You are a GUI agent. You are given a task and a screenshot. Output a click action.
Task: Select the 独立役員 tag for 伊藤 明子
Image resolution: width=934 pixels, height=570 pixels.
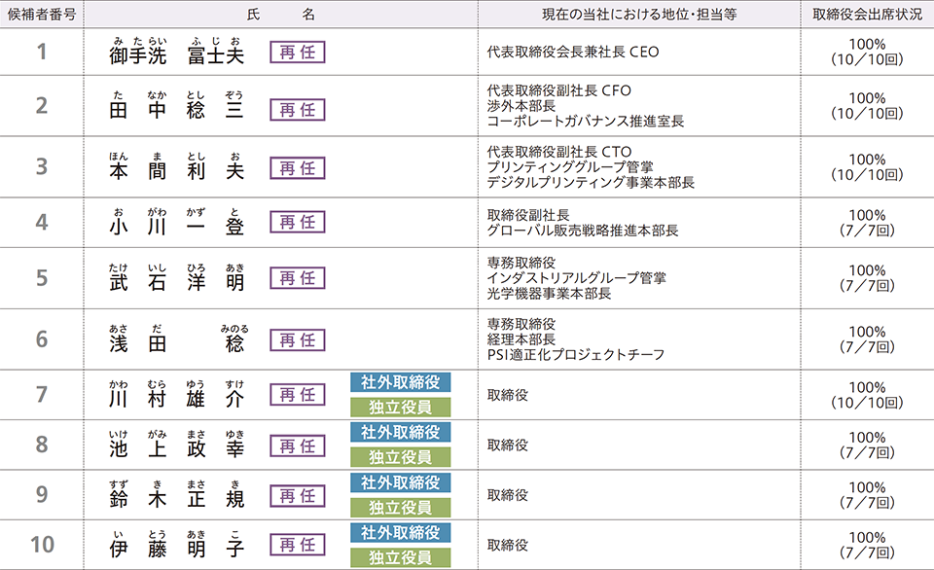(x=400, y=557)
